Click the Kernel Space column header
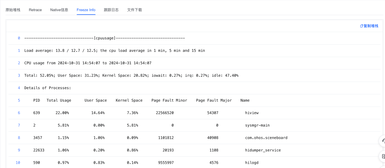 click(129, 100)
